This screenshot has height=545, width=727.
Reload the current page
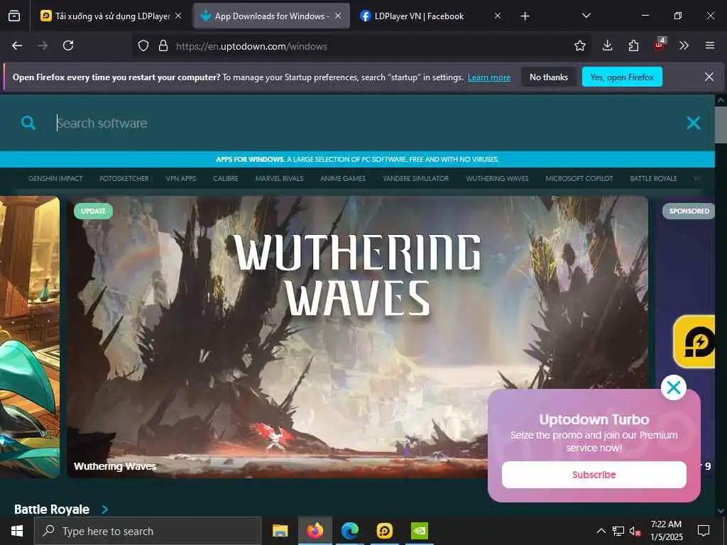[68, 45]
